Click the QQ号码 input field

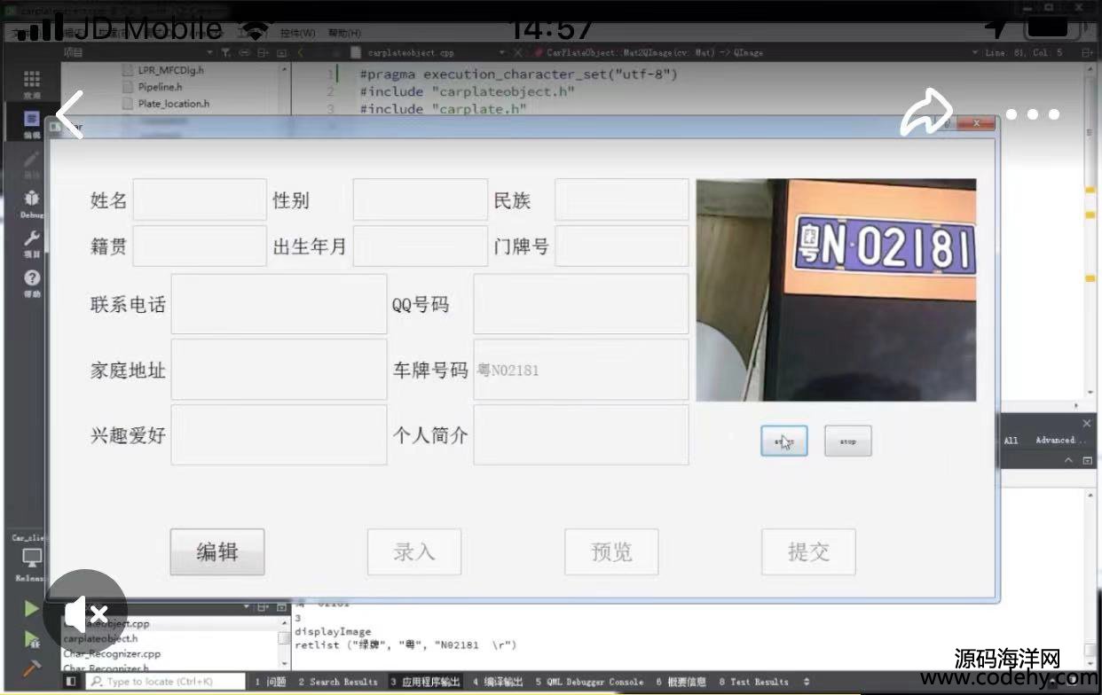coord(581,304)
